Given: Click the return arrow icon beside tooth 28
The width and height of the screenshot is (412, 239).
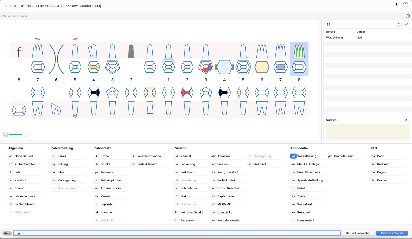Looking at the screenshot, I should (407, 24).
